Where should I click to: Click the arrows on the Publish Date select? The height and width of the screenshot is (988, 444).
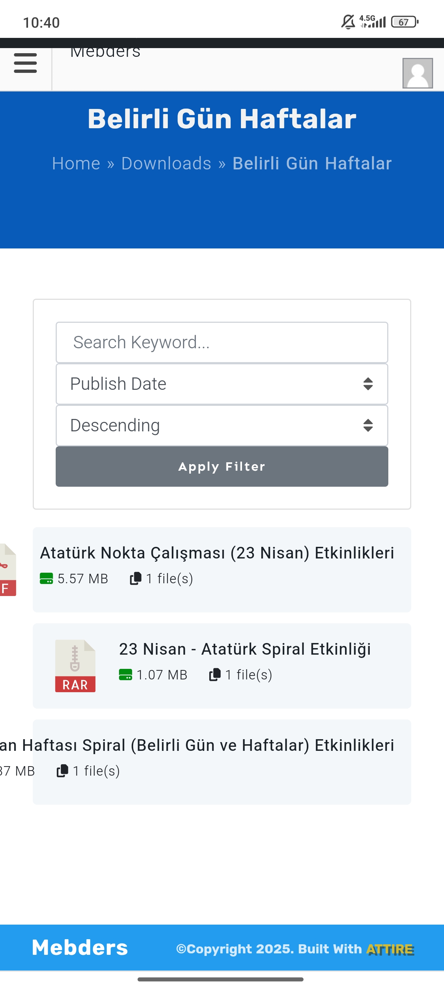tap(368, 384)
